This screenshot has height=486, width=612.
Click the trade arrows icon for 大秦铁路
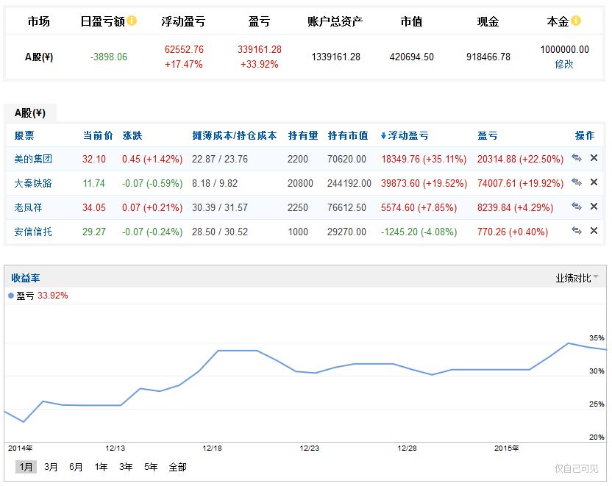[577, 182]
